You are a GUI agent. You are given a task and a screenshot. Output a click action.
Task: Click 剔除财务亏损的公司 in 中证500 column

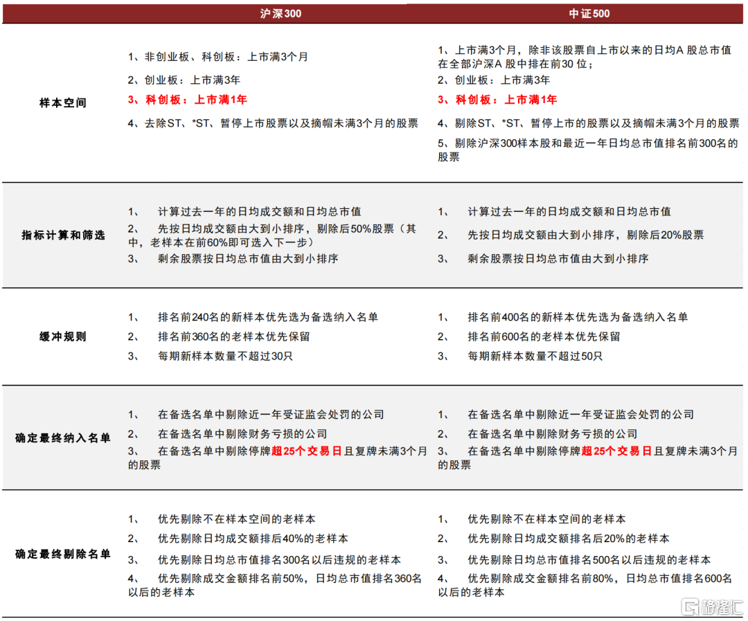point(537,434)
